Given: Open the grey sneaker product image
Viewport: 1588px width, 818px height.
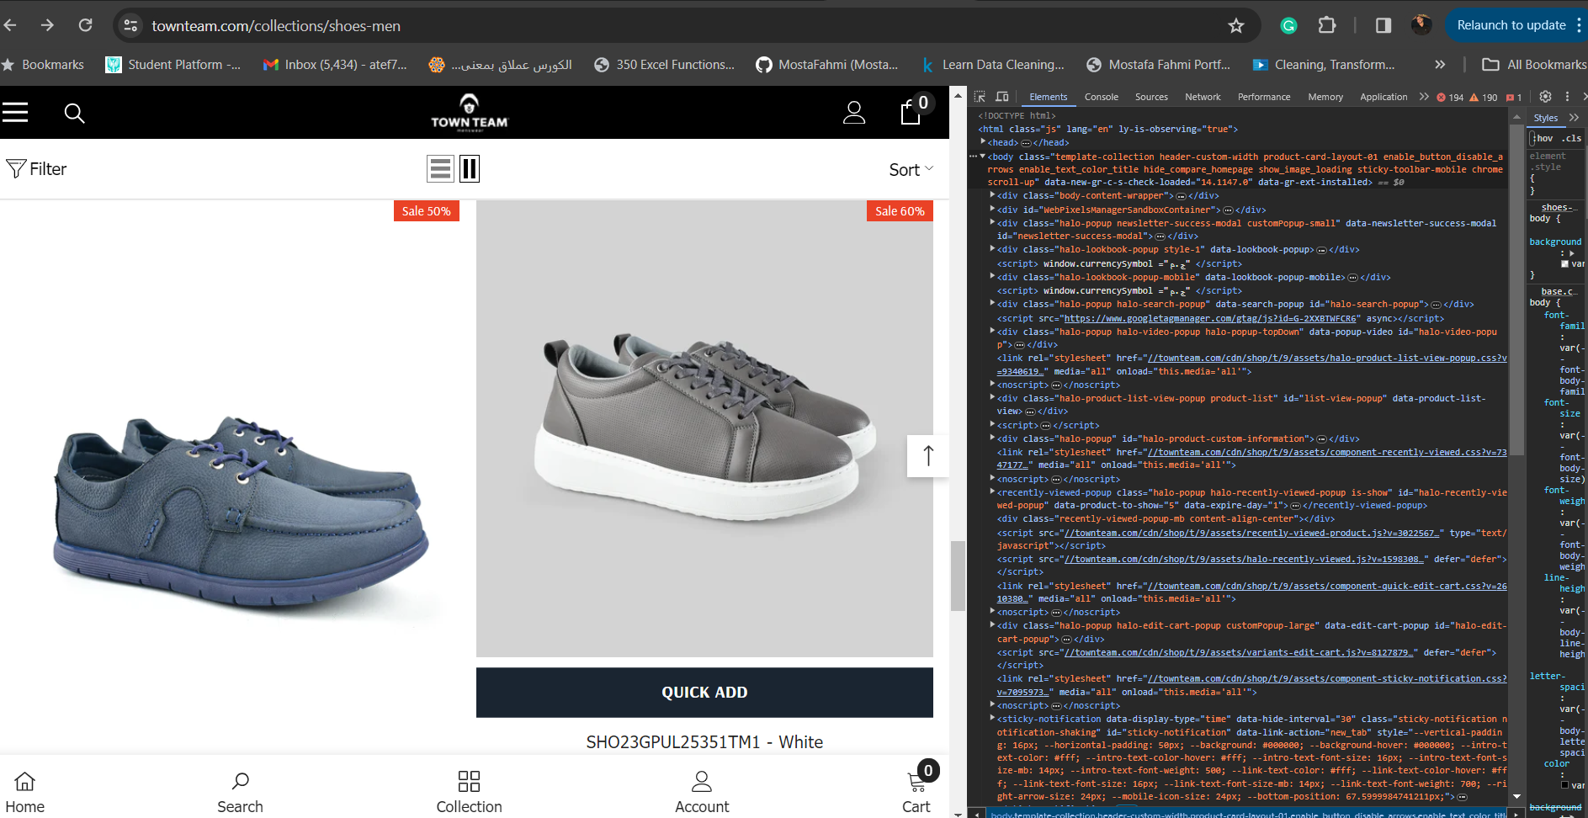Looking at the screenshot, I should click(x=704, y=428).
